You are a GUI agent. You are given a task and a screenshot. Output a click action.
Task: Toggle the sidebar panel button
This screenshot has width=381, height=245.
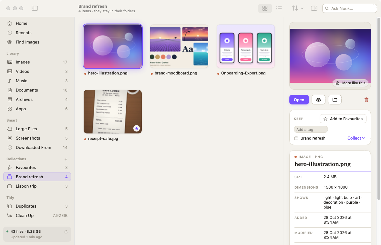pyautogui.click(x=35, y=8)
